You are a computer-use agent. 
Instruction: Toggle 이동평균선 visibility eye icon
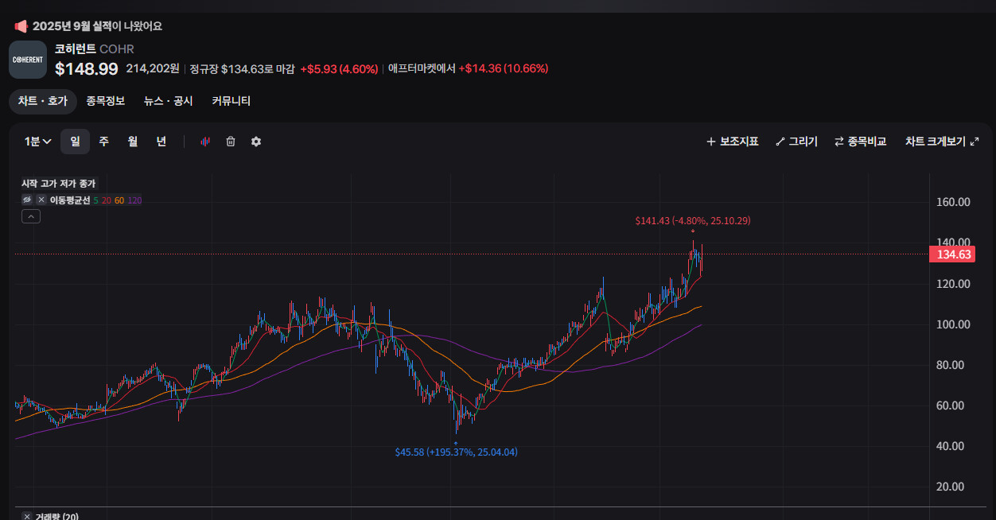pos(27,200)
